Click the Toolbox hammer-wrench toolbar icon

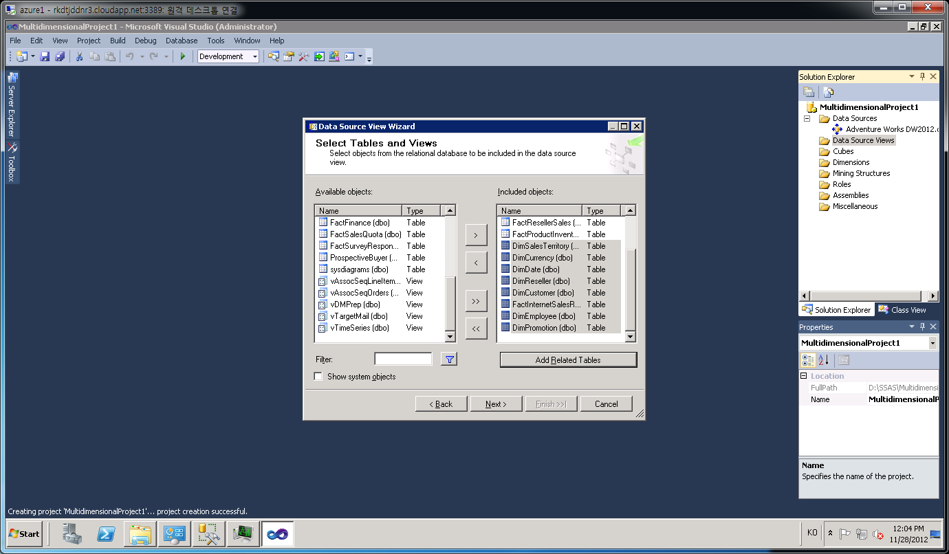pos(304,56)
